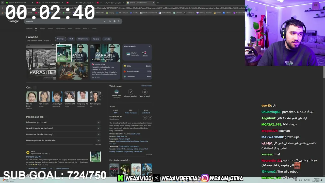Collapse the Where to watch panel
Image resolution: width=325 pixels, height=183 pixels.
(149, 46)
